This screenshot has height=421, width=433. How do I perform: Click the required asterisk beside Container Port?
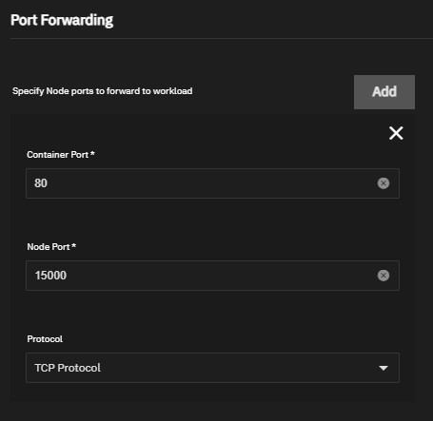click(x=92, y=154)
